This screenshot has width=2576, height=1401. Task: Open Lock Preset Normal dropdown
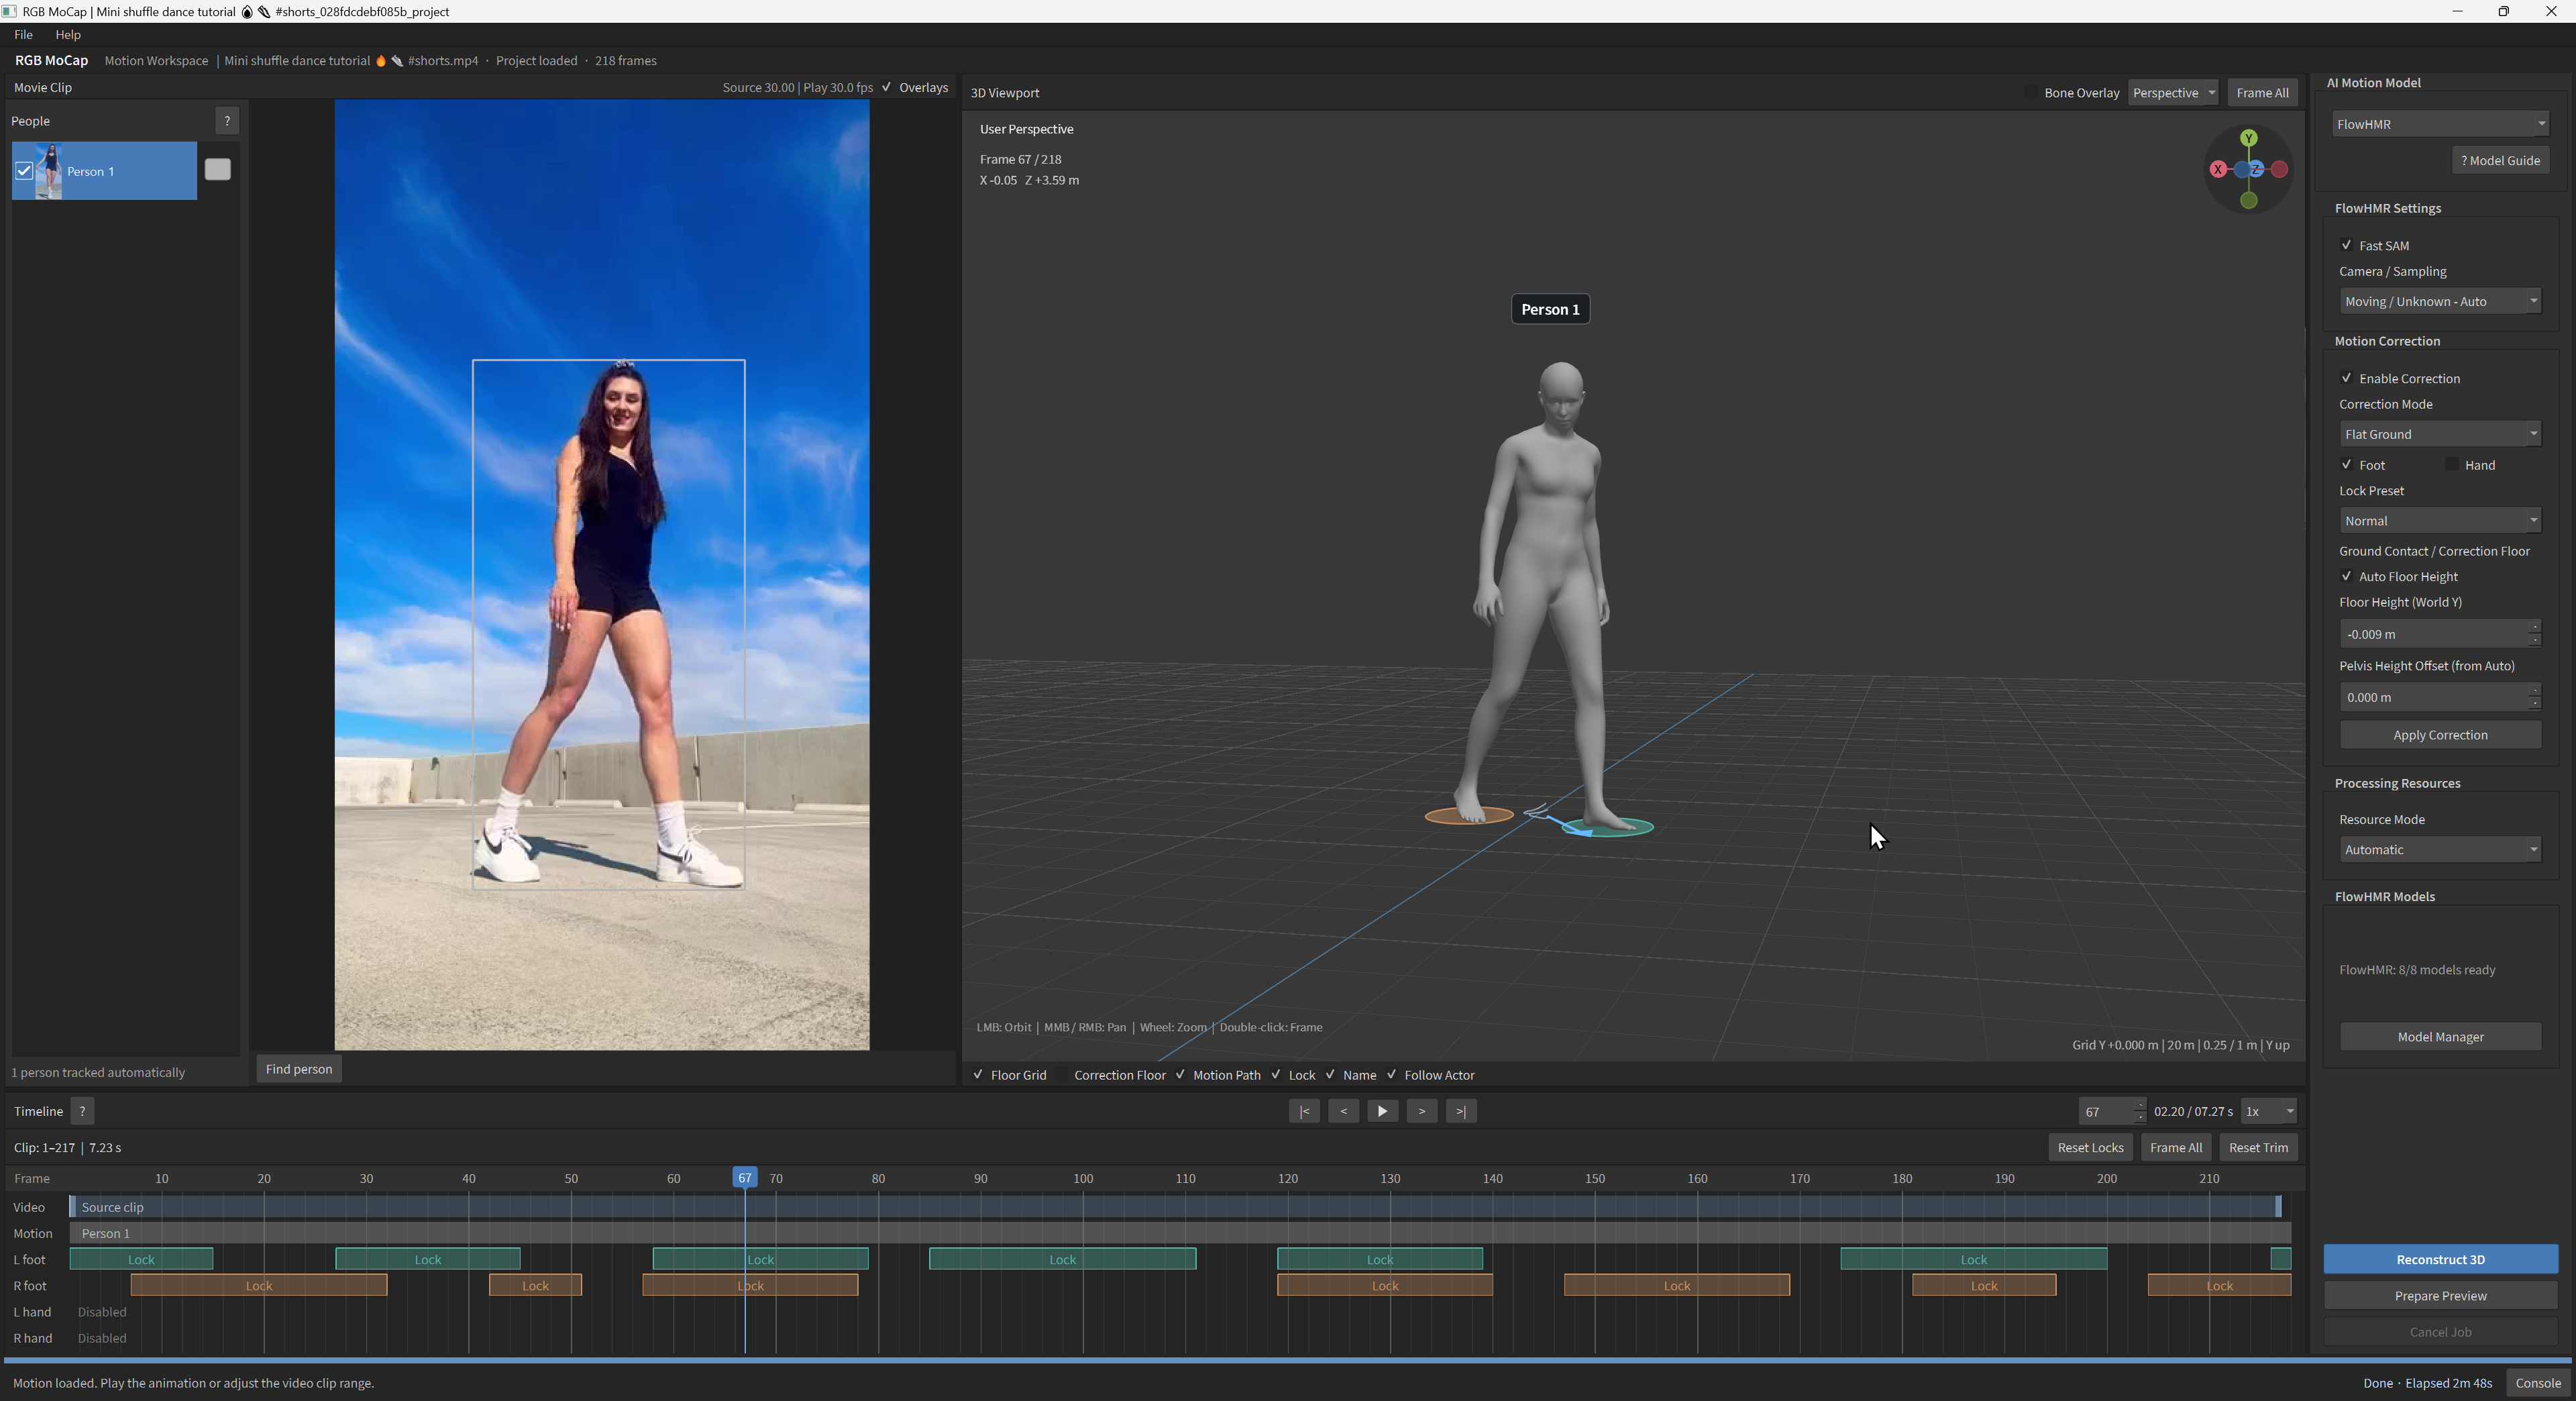pyautogui.click(x=2440, y=520)
